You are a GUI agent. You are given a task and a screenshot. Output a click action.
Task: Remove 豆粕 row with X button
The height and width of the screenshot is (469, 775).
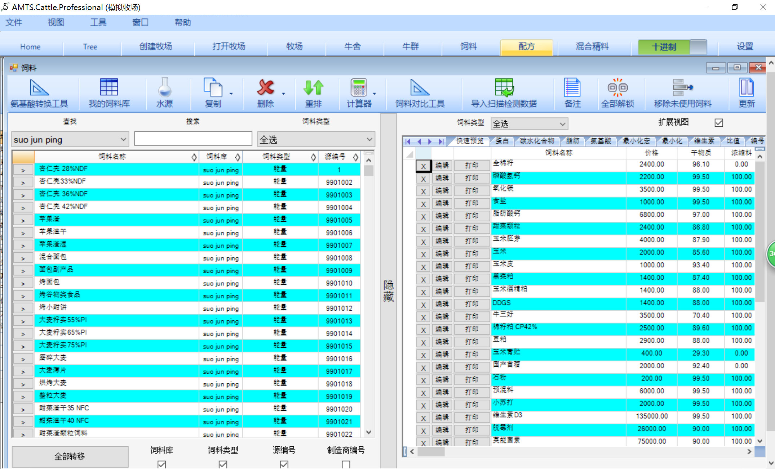(424, 342)
